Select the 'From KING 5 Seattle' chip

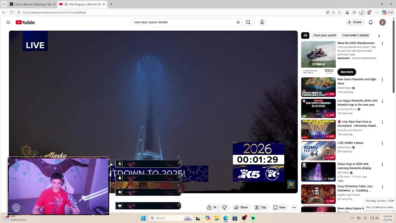tap(355, 35)
